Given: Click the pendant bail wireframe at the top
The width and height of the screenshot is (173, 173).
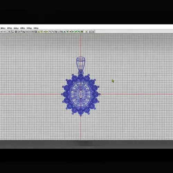Looking at the screenshot, I should click(81, 64).
